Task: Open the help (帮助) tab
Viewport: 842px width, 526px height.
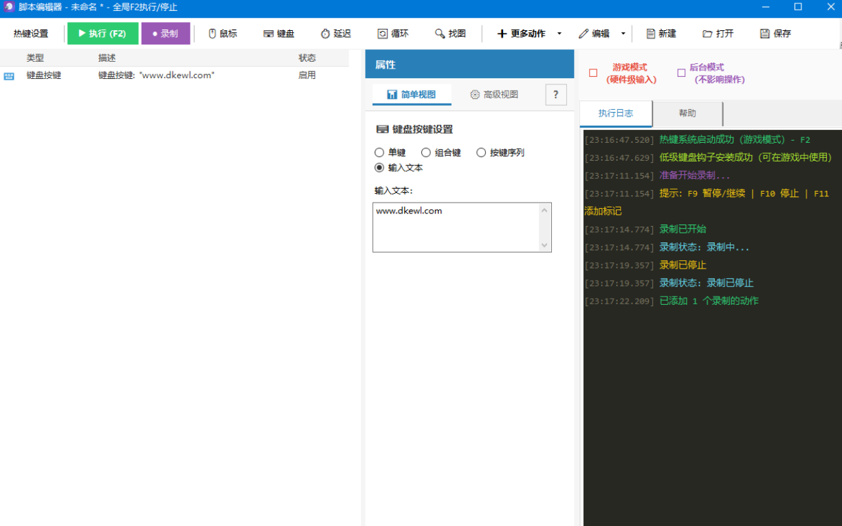Action: click(687, 113)
